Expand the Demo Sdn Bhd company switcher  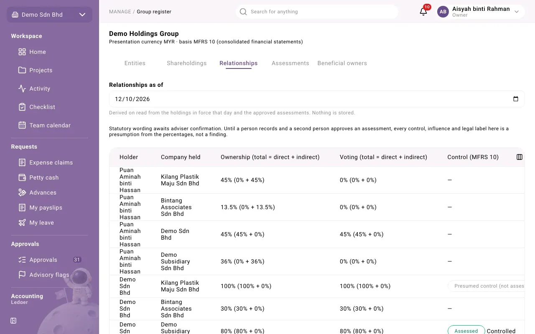pos(49,15)
